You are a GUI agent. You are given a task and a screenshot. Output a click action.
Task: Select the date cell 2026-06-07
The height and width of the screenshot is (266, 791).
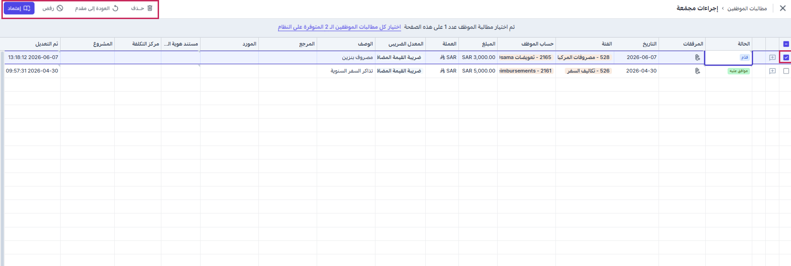[x=636, y=58]
